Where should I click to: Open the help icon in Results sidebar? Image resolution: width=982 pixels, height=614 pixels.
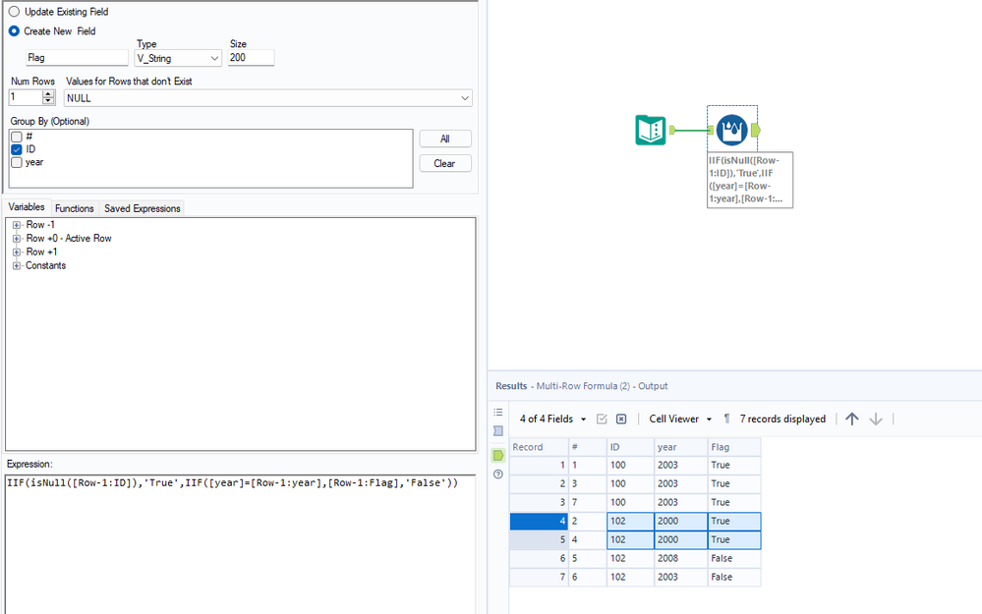[x=498, y=474]
